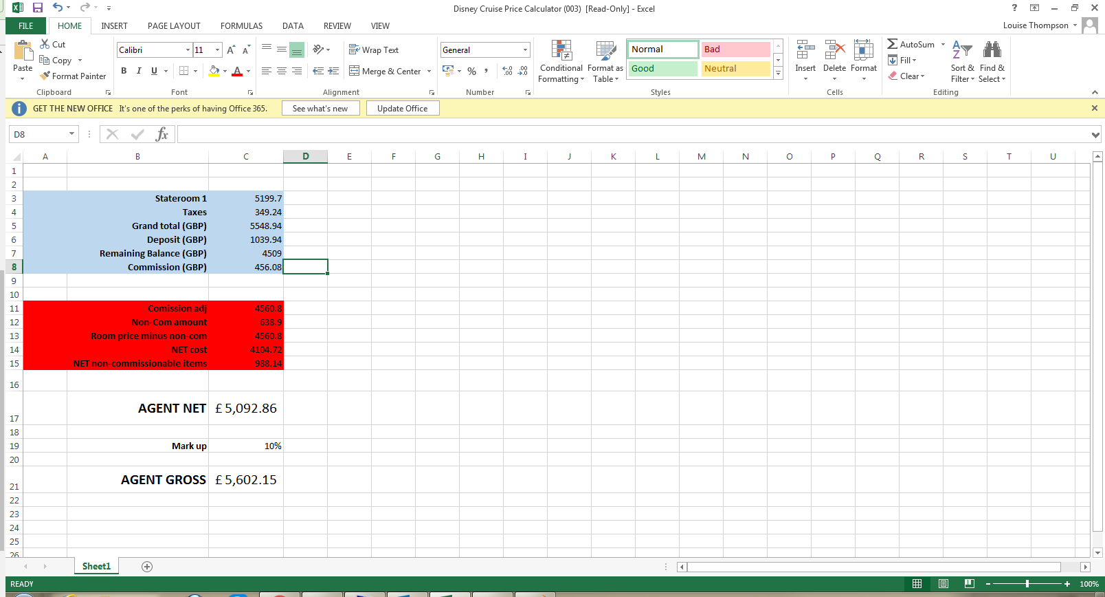
Task: Expand the AutoSum dropdown arrow
Action: [943, 44]
